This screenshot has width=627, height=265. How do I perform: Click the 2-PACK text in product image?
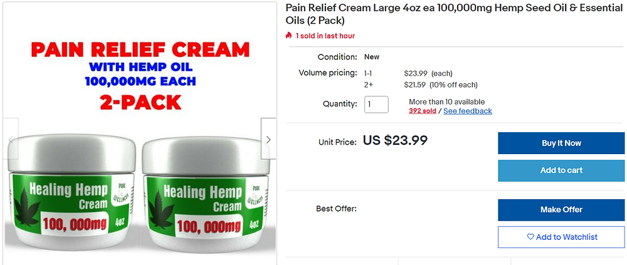point(140,102)
